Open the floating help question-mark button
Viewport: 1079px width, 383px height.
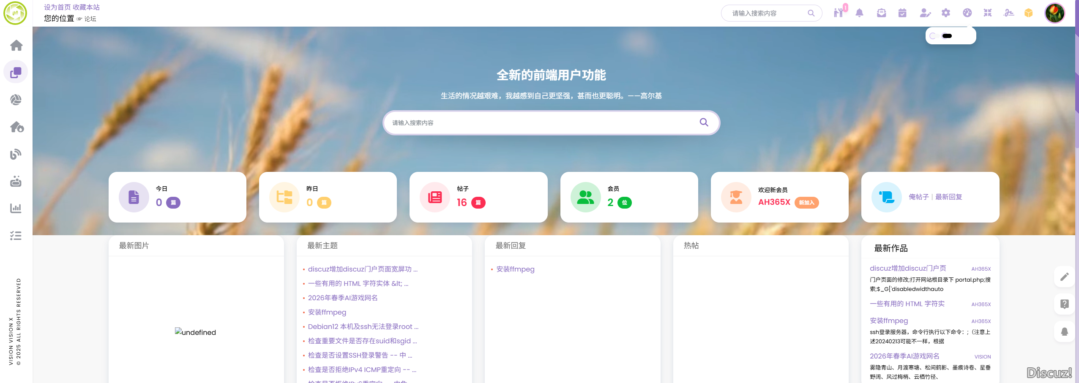[1065, 304]
